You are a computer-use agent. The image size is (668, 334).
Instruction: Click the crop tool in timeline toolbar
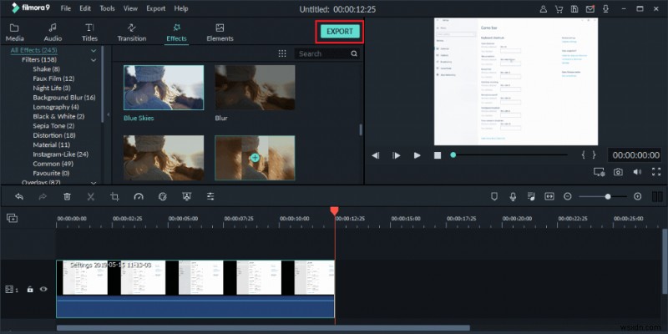[114, 196]
